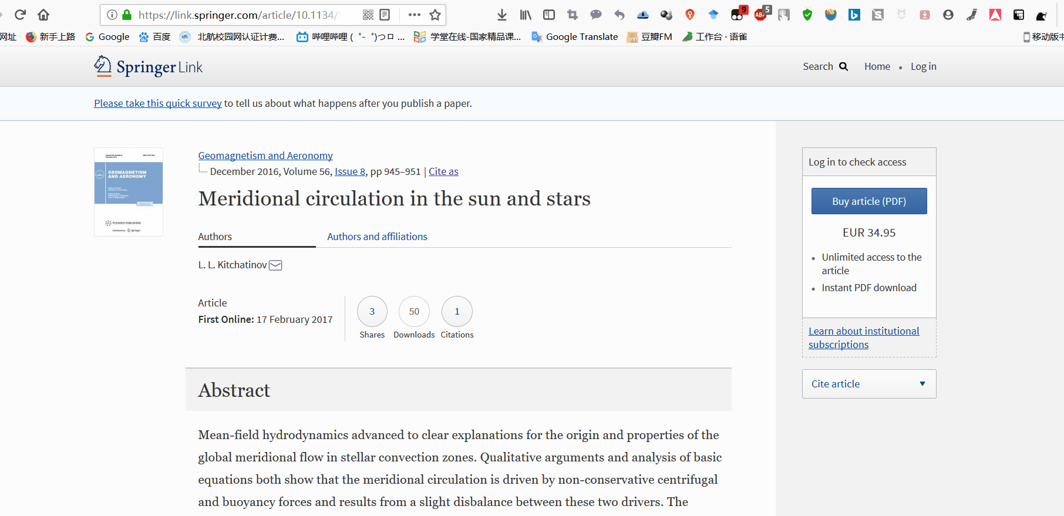Click the 1 Citations metric circle
Image resolution: width=1064 pixels, height=516 pixels.
pyautogui.click(x=457, y=312)
